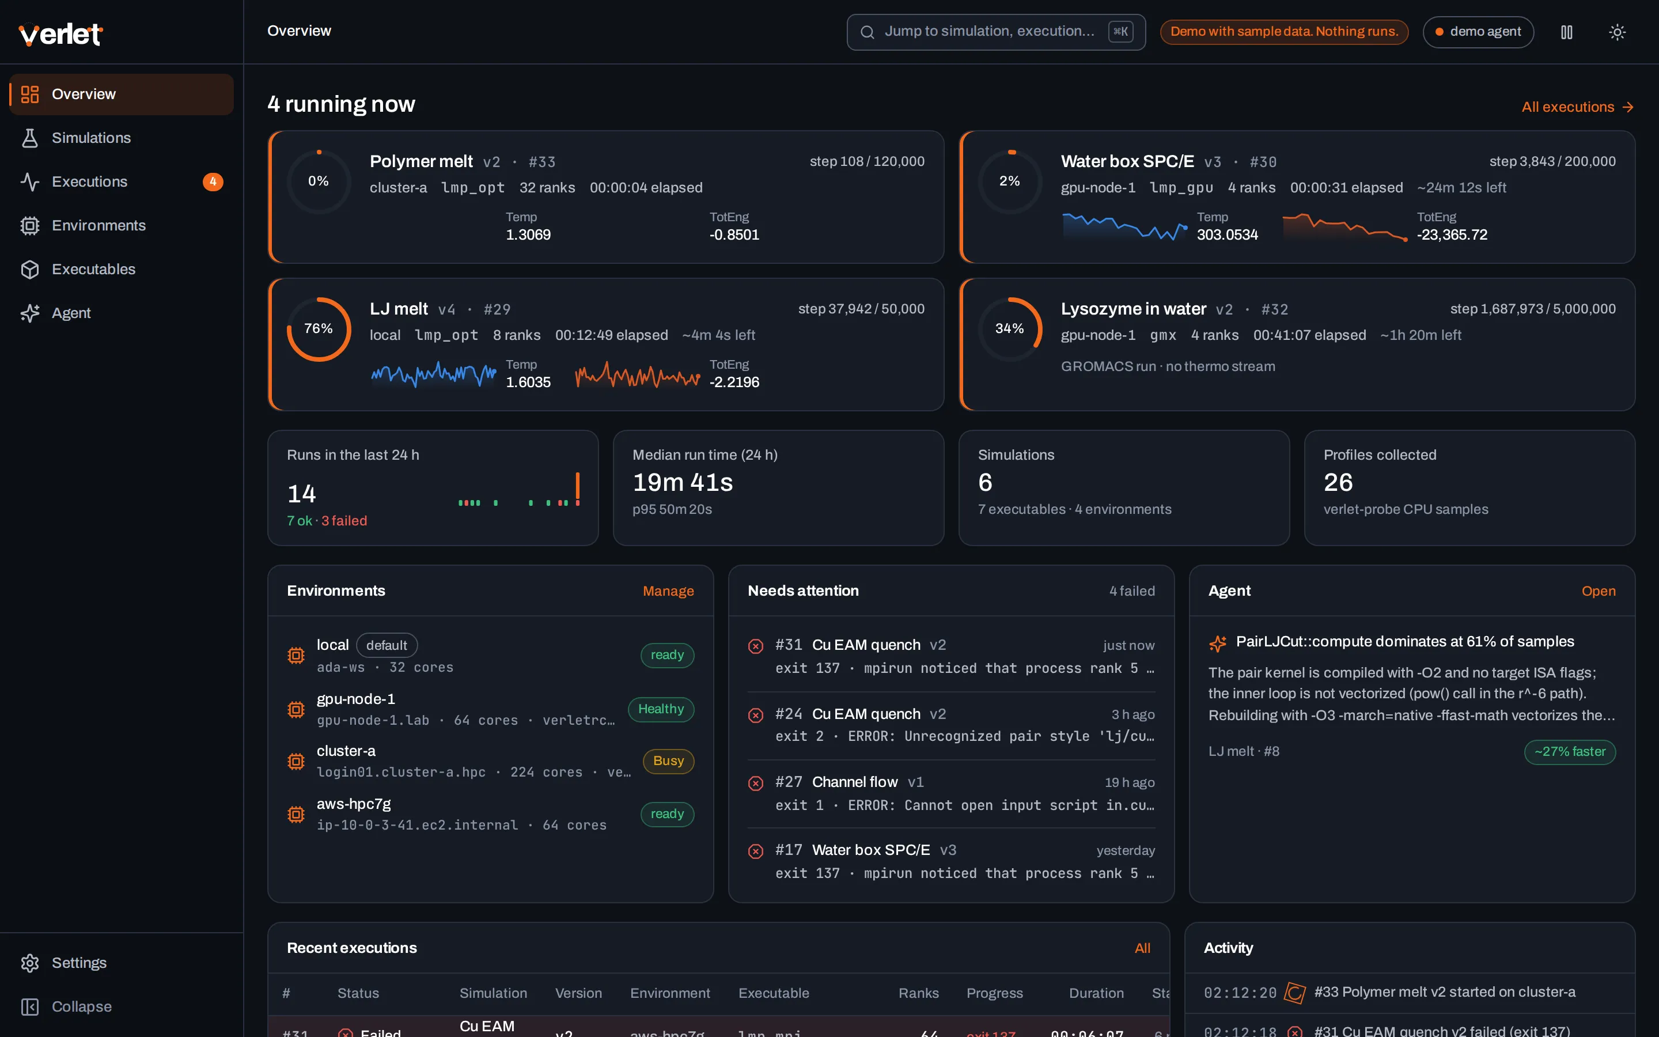Select the Agent navigation item

pos(122,313)
